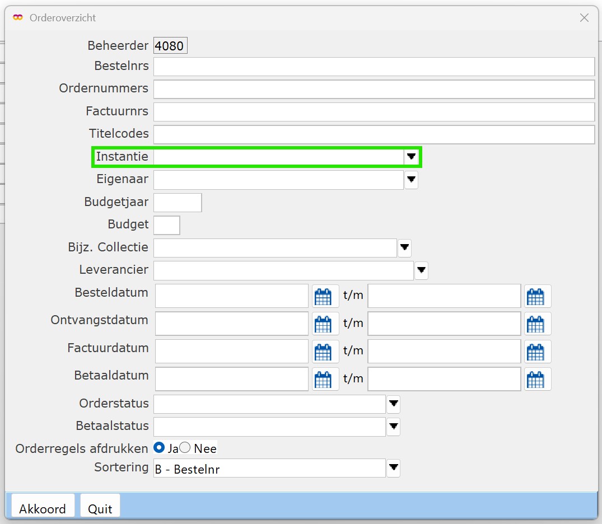Open calendar for Besteldatum start date
The height and width of the screenshot is (524, 602).
[x=323, y=296]
